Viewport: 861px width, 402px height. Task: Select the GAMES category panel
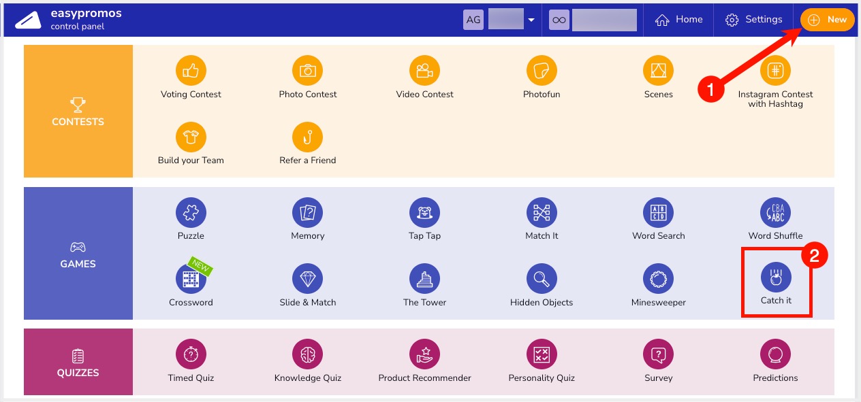click(78, 254)
